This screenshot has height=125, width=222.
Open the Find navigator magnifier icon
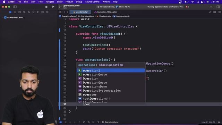coord(24,12)
